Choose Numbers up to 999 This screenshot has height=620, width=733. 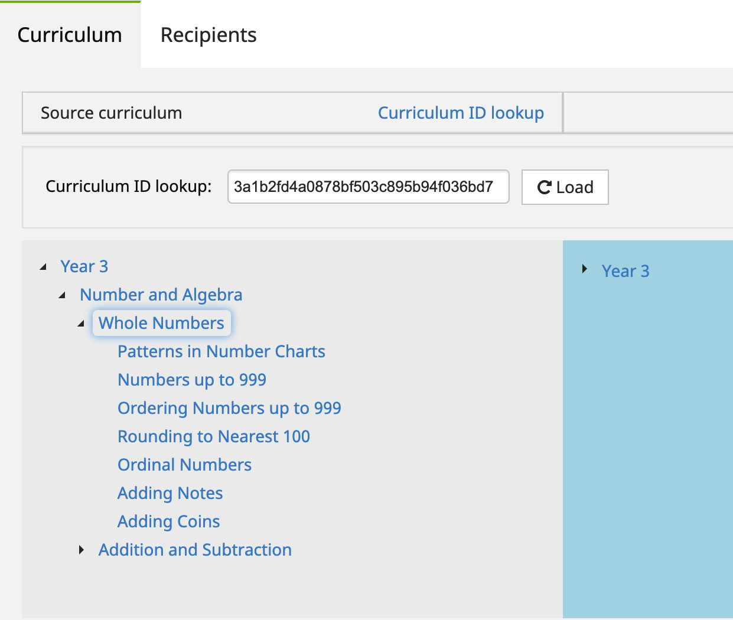[191, 380]
